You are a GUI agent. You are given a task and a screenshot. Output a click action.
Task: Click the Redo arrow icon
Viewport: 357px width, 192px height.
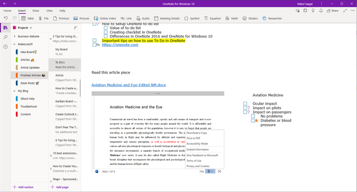point(15,18)
